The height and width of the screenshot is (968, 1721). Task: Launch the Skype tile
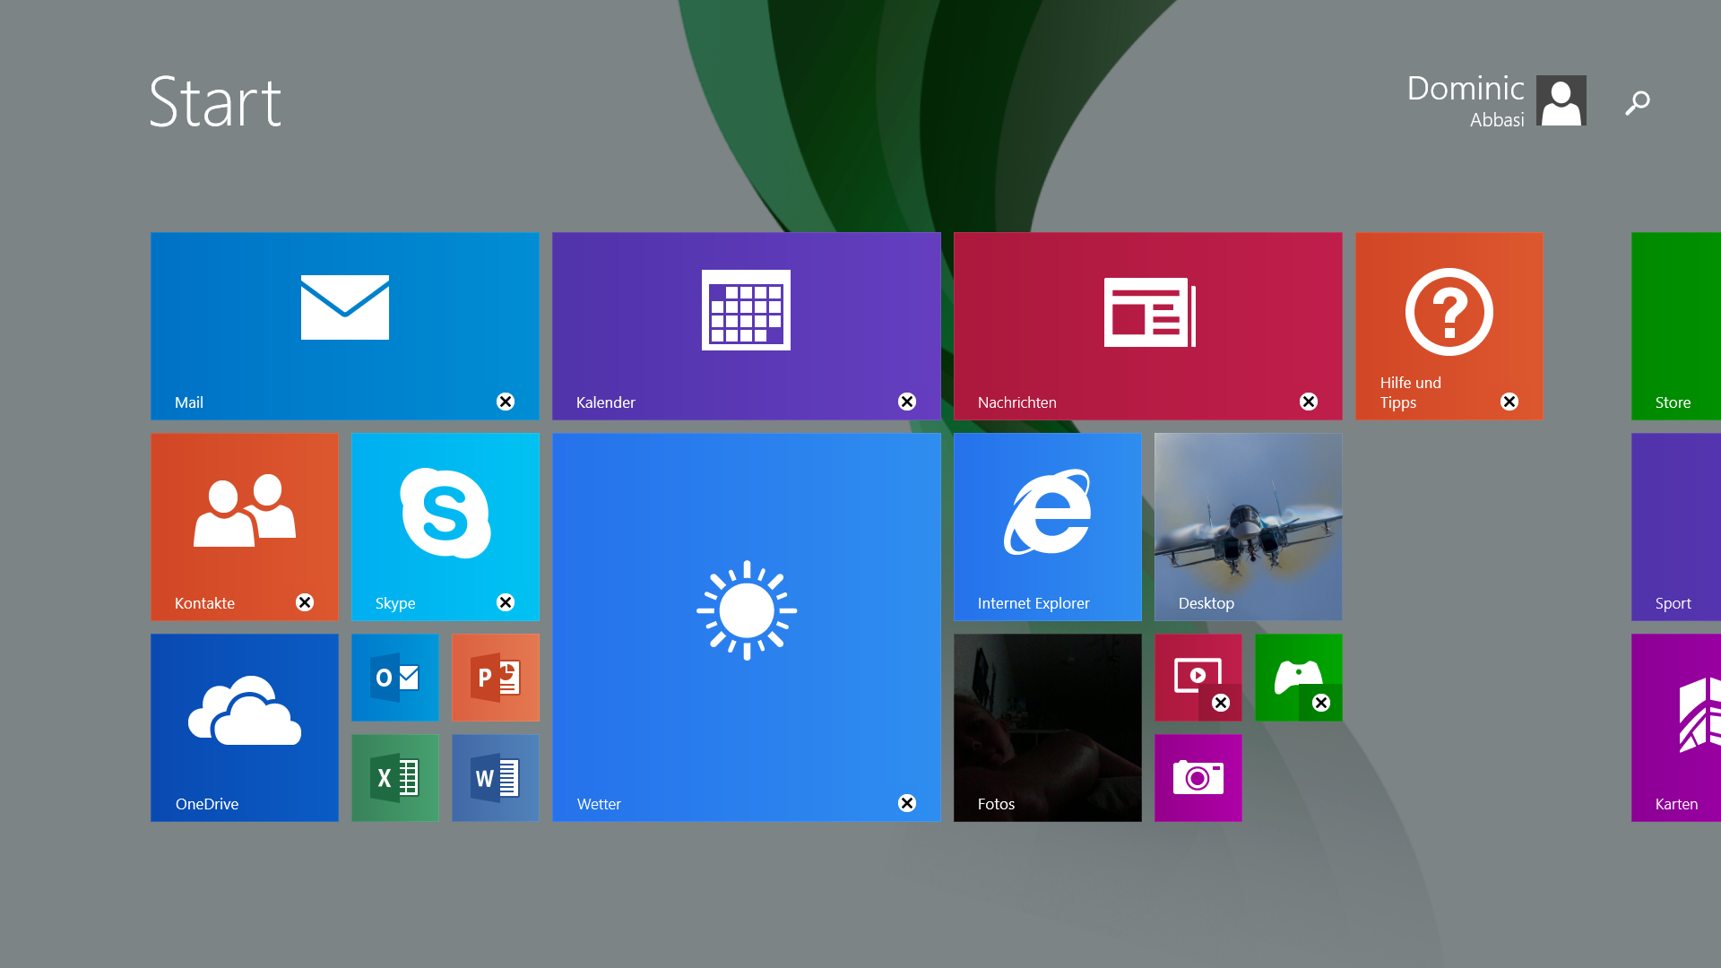445,527
